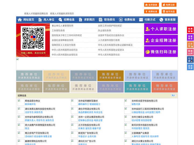The image size is (194, 145).
Task: Open 全国年节及纪念日放假办法 link
Action: tap(111, 35)
